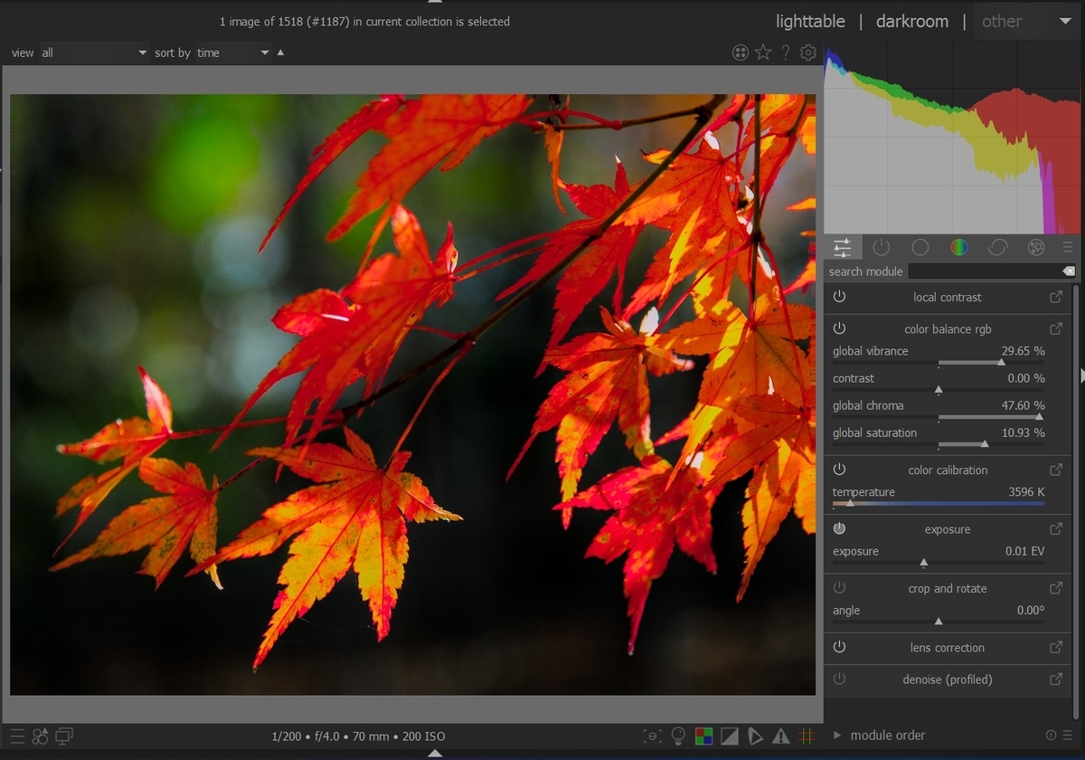Viewport: 1085px width, 760px height.
Task: Click the module order reset icon
Action: [1051, 736]
